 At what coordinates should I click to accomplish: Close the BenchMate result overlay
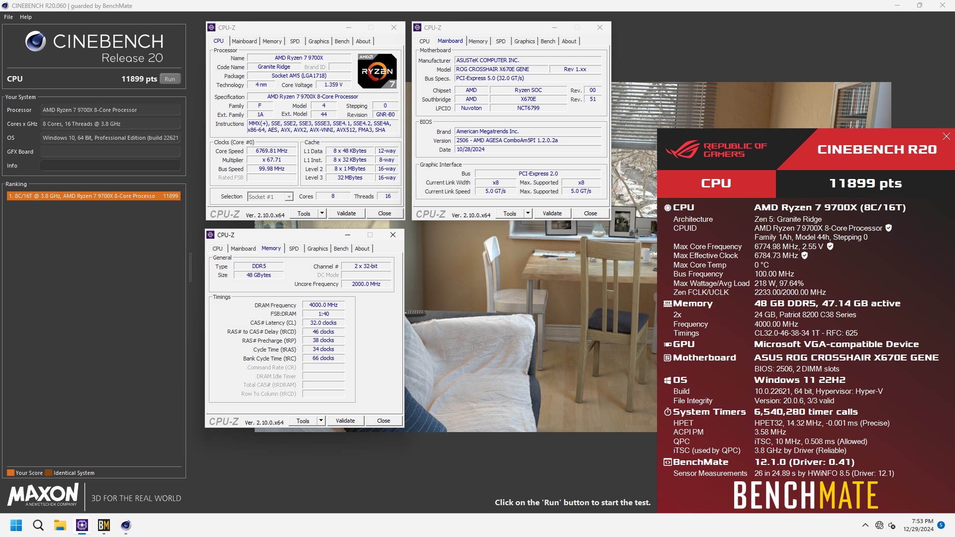tap(946, 136)
